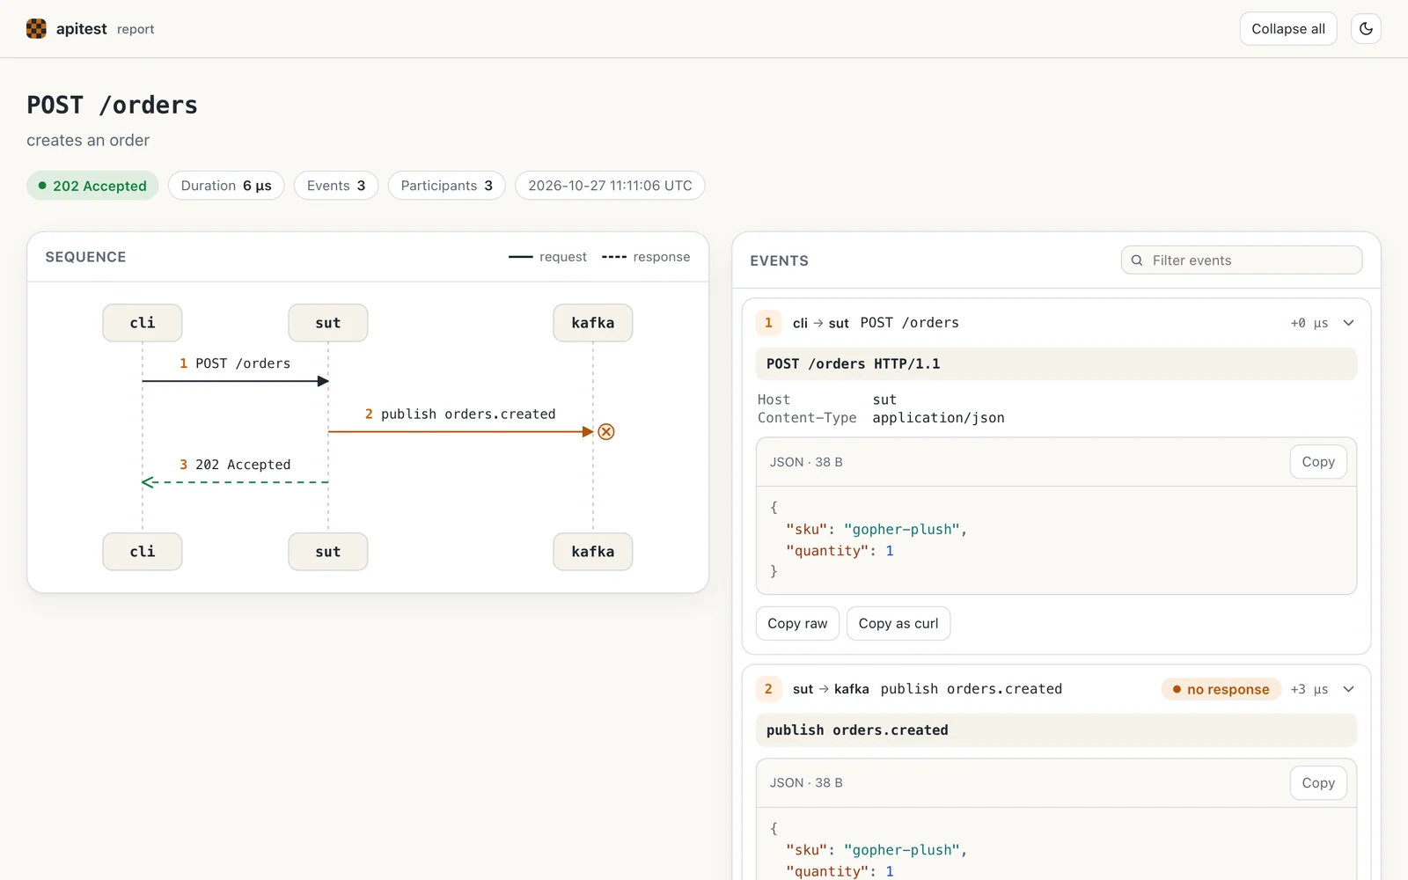Collapse event 2 using its chevron
Viewport: 1408px width, 880px height.
[x=1348, y=689]
